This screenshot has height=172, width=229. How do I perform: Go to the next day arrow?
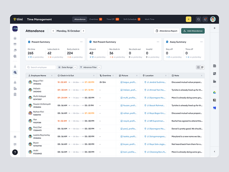83,31
